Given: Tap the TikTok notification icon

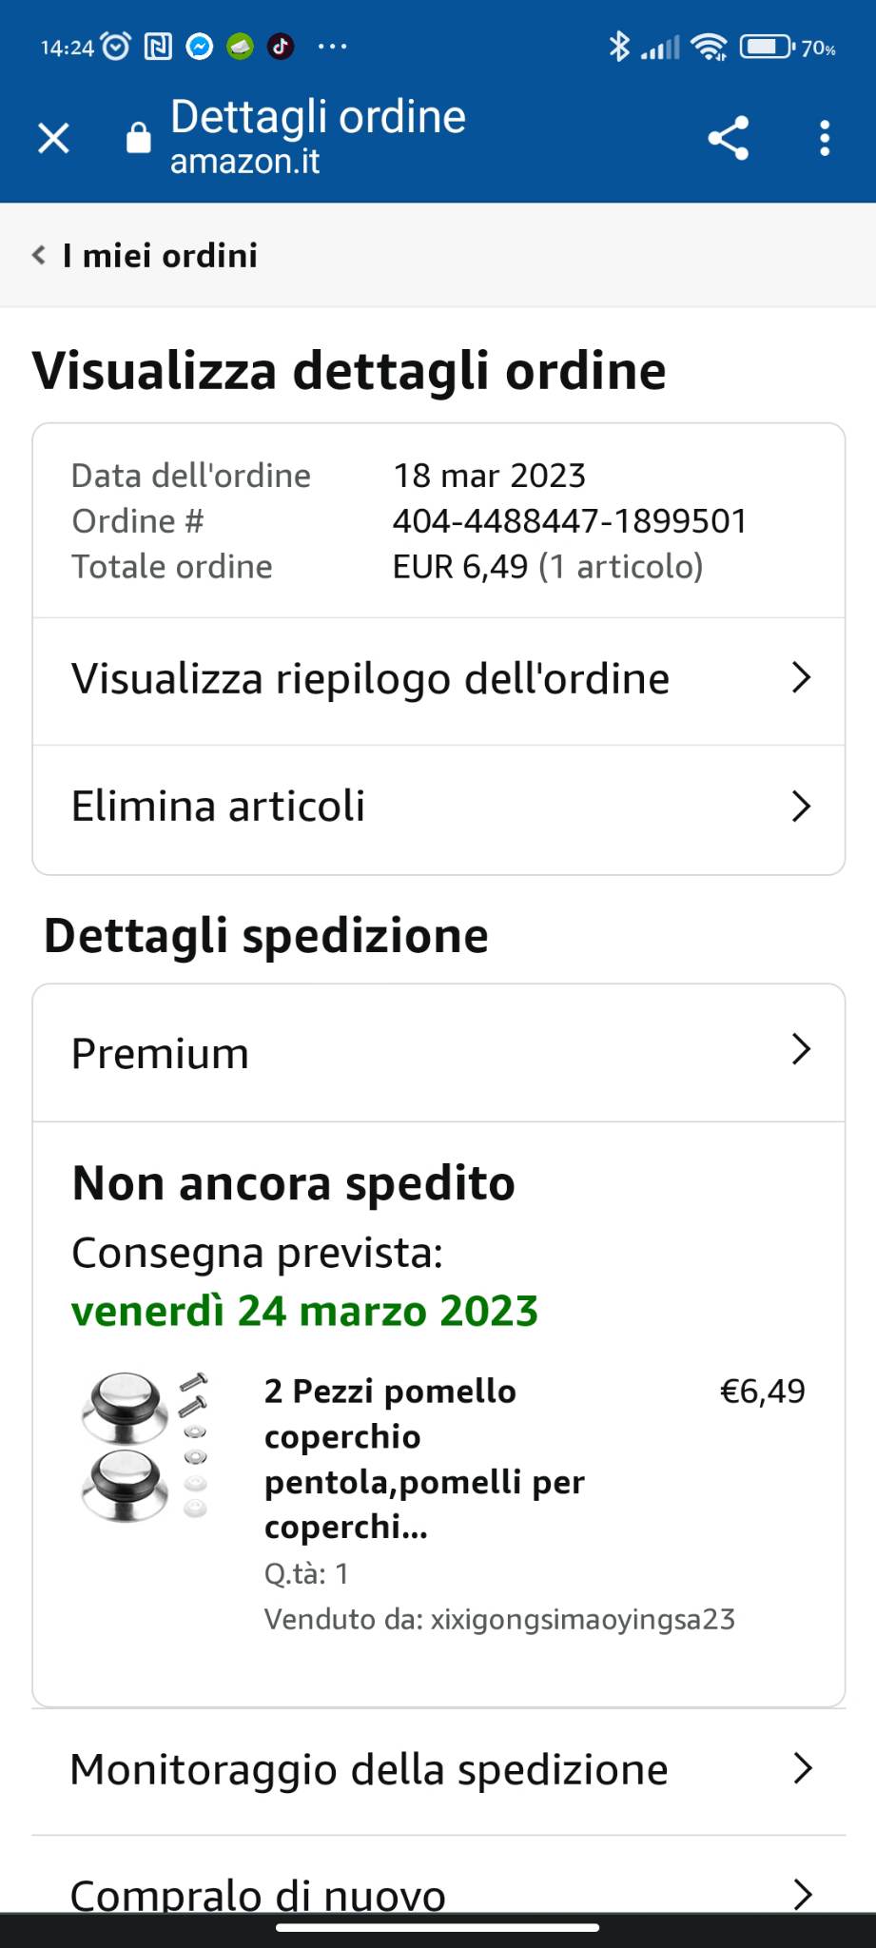Looking at the screenshot, I should tap(281, 46).
